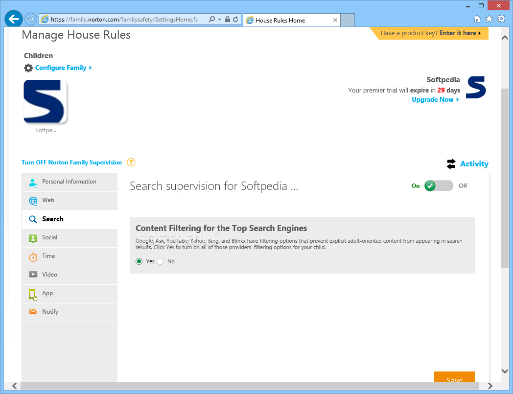The image size is (513, 394).
Task: Click the Activity arrows icon
Action: click(451, 164)
